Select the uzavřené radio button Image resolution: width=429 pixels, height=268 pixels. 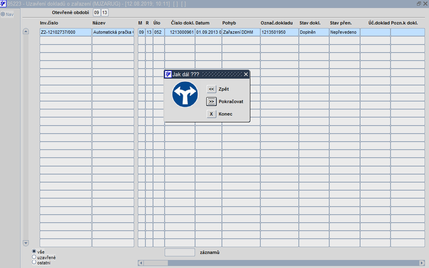tap(34, 257)
